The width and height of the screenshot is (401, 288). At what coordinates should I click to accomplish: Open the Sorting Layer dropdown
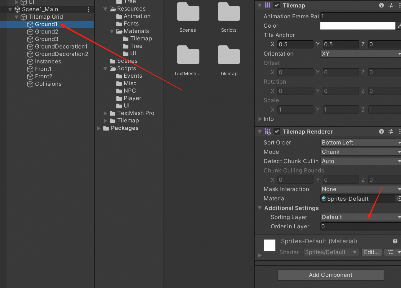(x=360, y=217)
